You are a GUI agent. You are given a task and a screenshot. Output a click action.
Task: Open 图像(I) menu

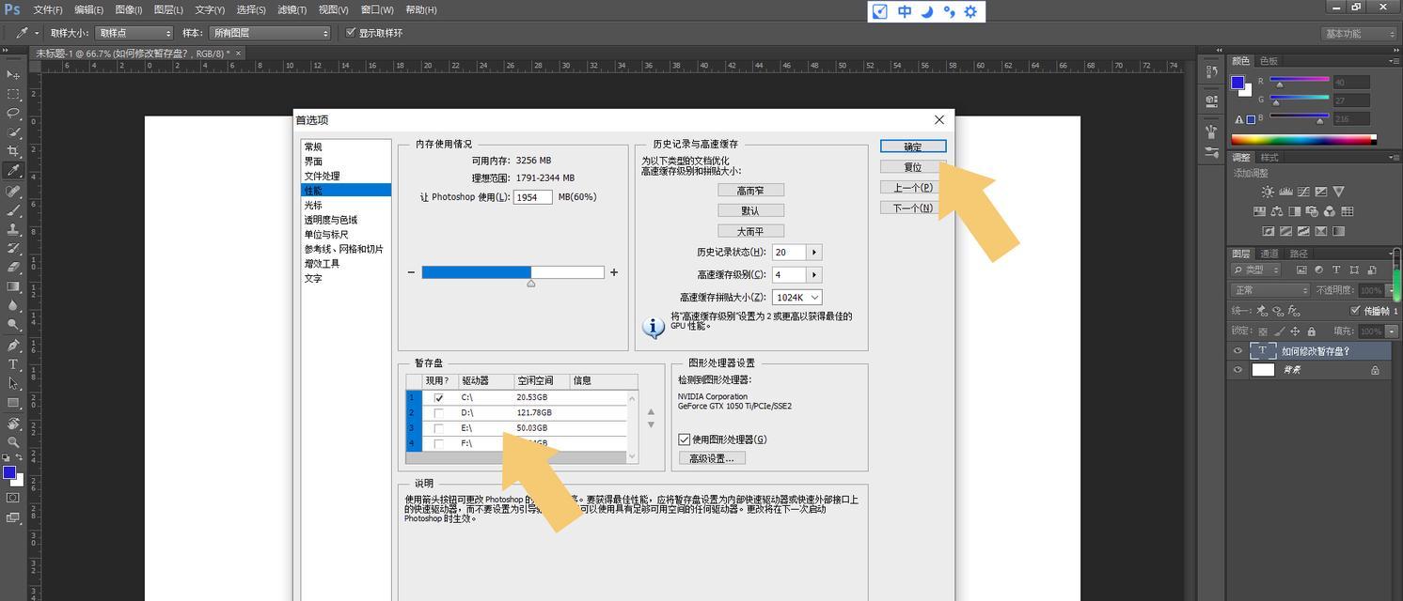tap(128, 9)
